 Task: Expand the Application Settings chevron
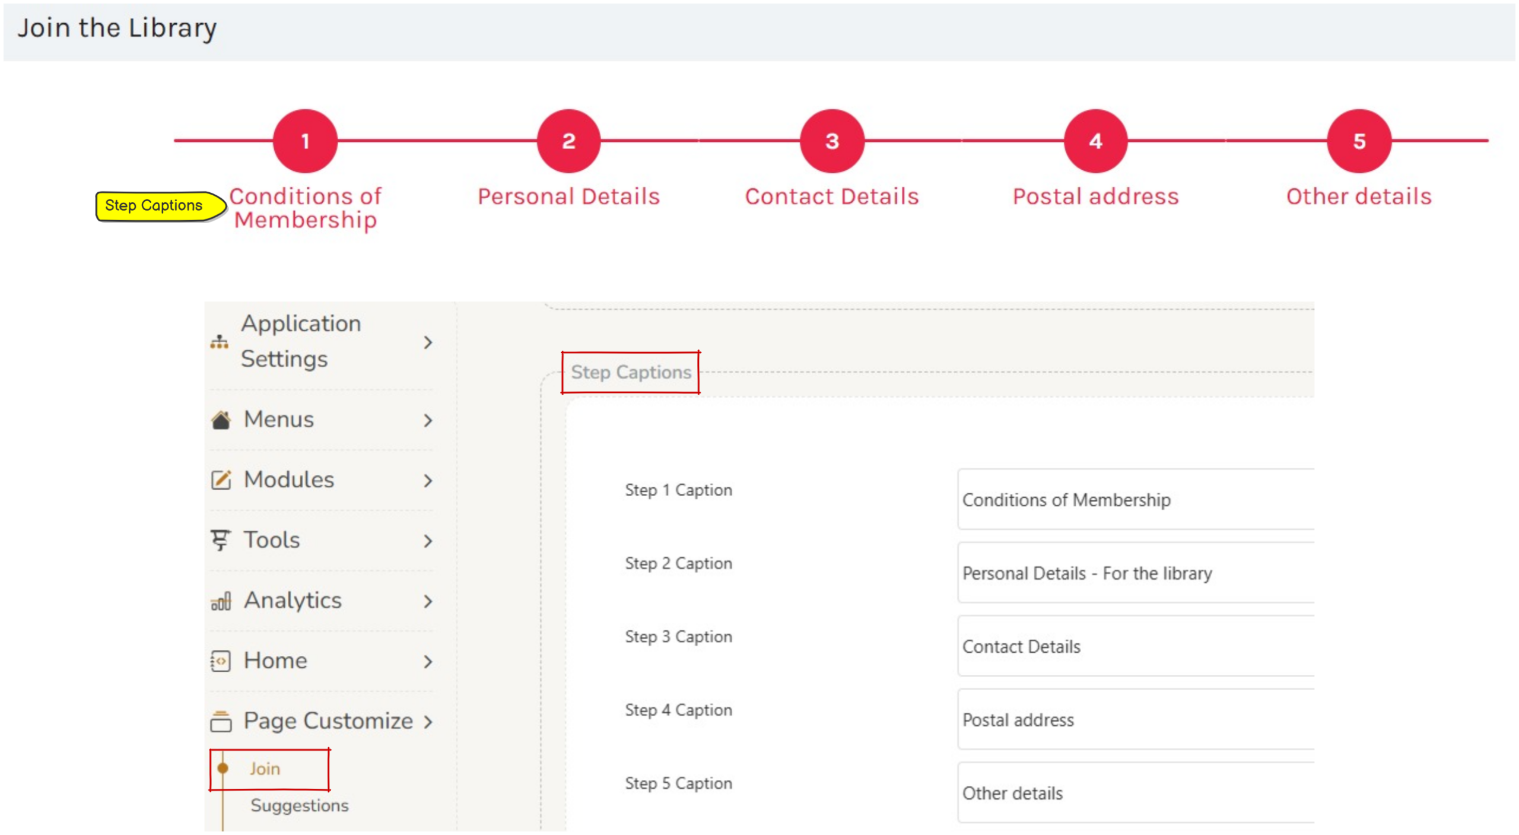click(x=428, y=342)
